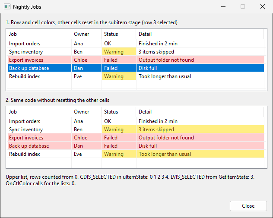
Task: Click yellow '3 items skipped' in lower list
Action: click(x=200, y=130)
